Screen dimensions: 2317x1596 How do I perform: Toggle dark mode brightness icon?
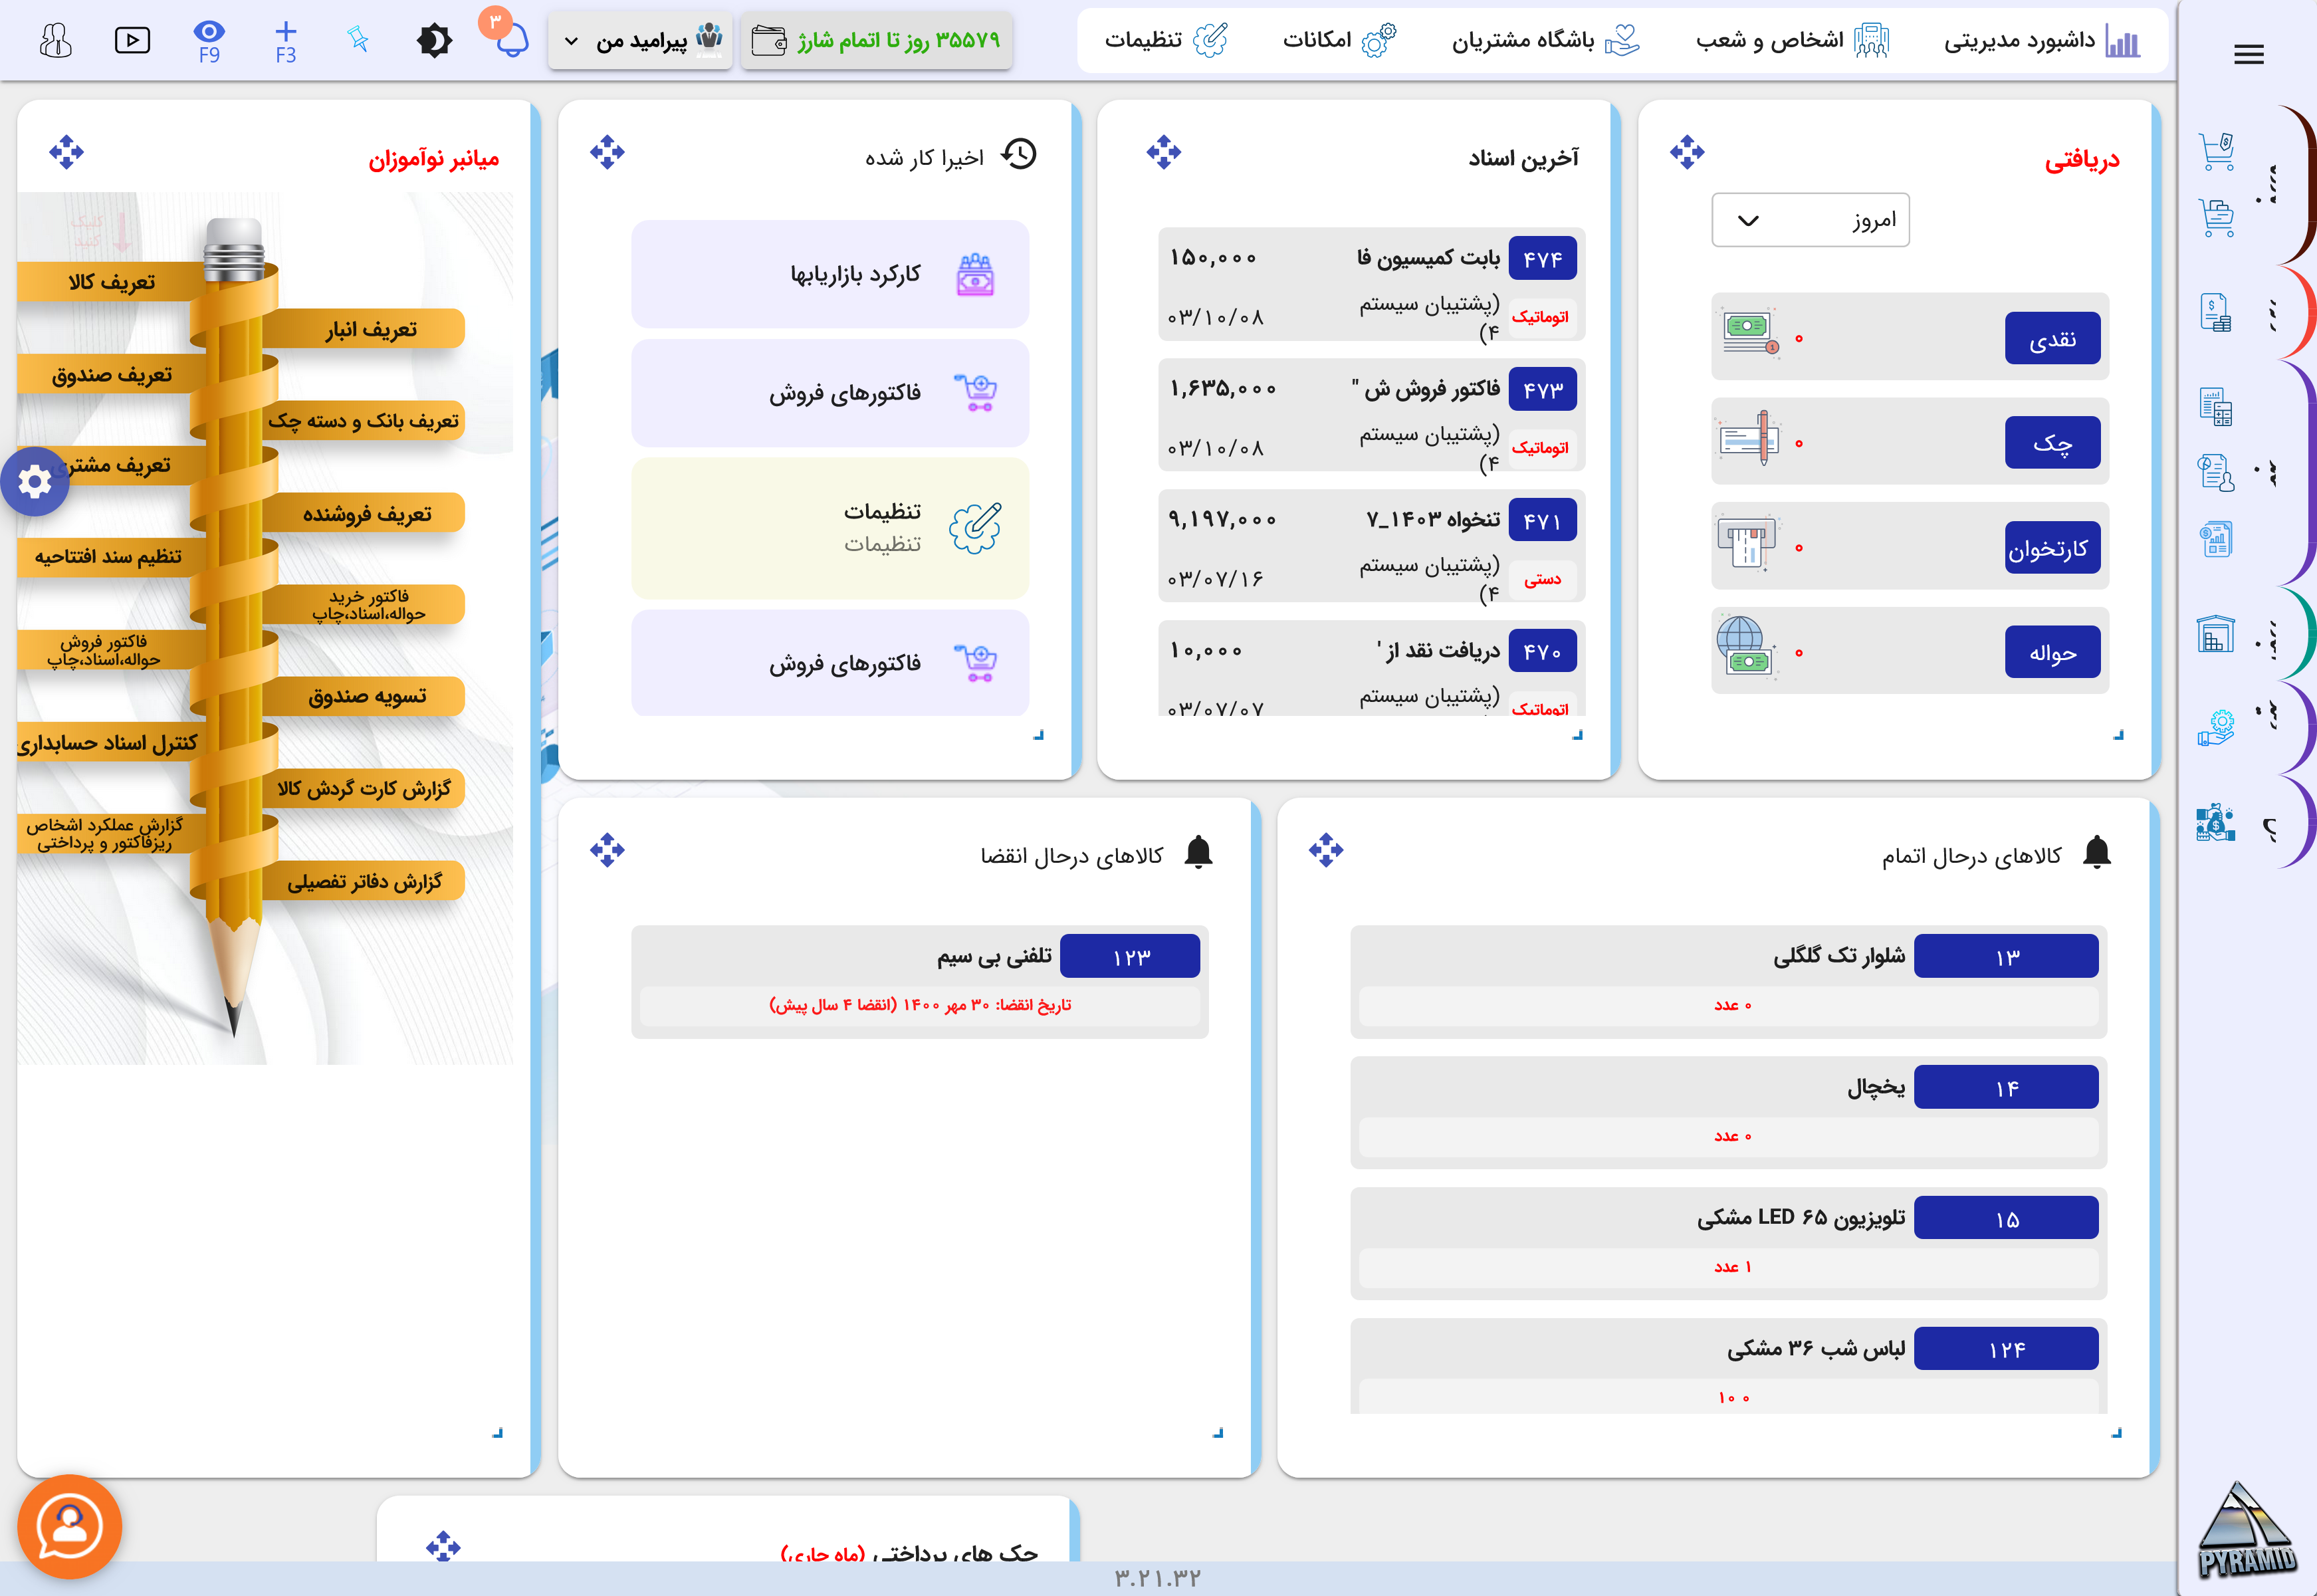coord(434,40)
